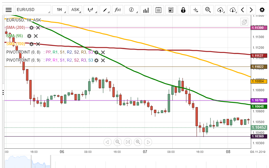Zoom out with the minus magnifier button
Viewport: 269px width, 168px height.
coord(118,142)
